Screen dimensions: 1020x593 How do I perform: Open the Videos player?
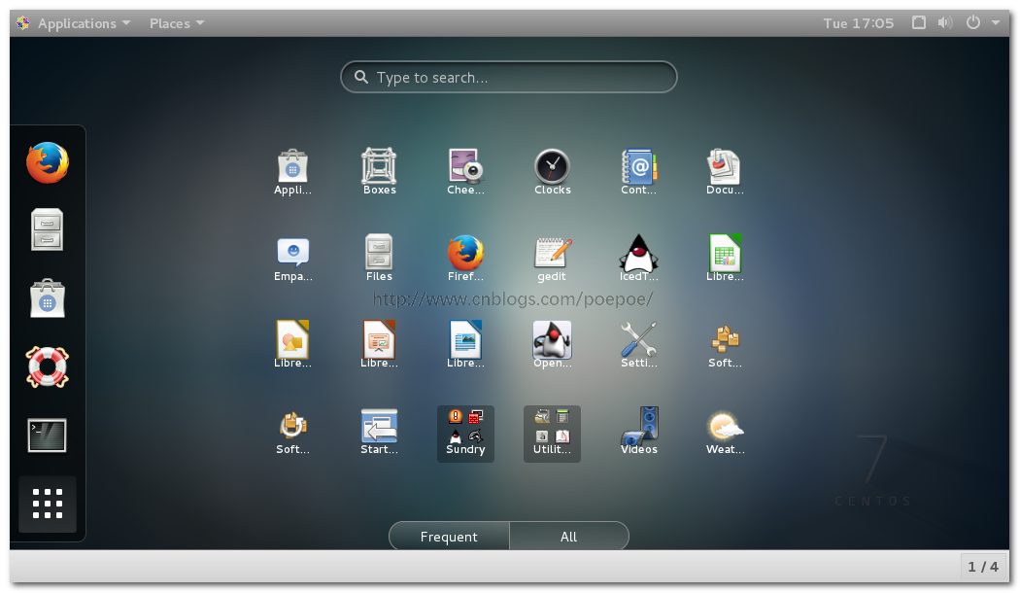point(638,428)
